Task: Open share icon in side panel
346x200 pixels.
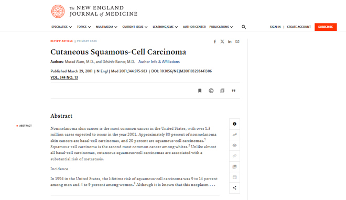Action: tap(234, 188)
